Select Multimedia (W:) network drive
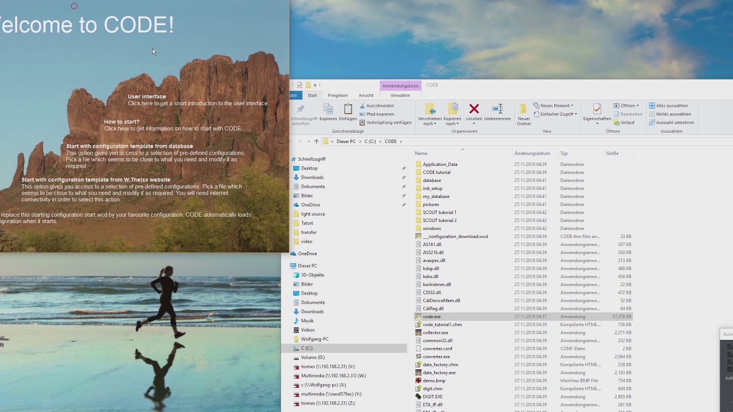Screen dimensions: 733x412 (333, 376)
